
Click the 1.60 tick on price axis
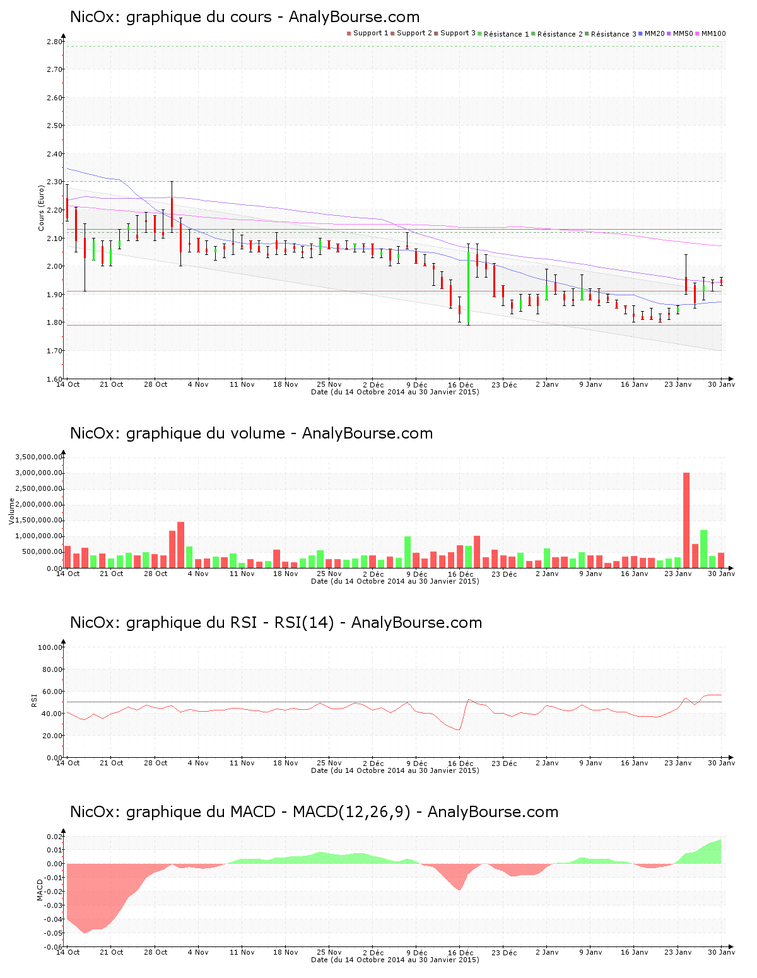(x=54, y=379)
